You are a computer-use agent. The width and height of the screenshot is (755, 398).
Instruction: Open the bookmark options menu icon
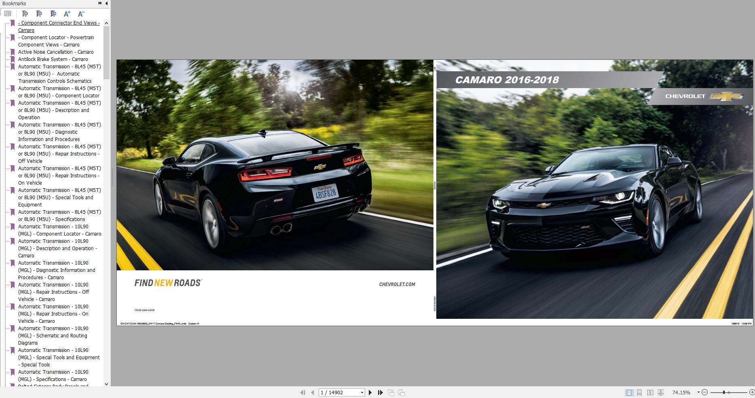[8, 14]
